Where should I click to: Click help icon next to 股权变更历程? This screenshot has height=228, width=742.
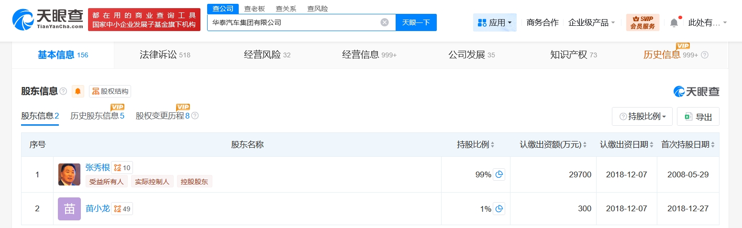pyautogui.click(x=195, y=116)
